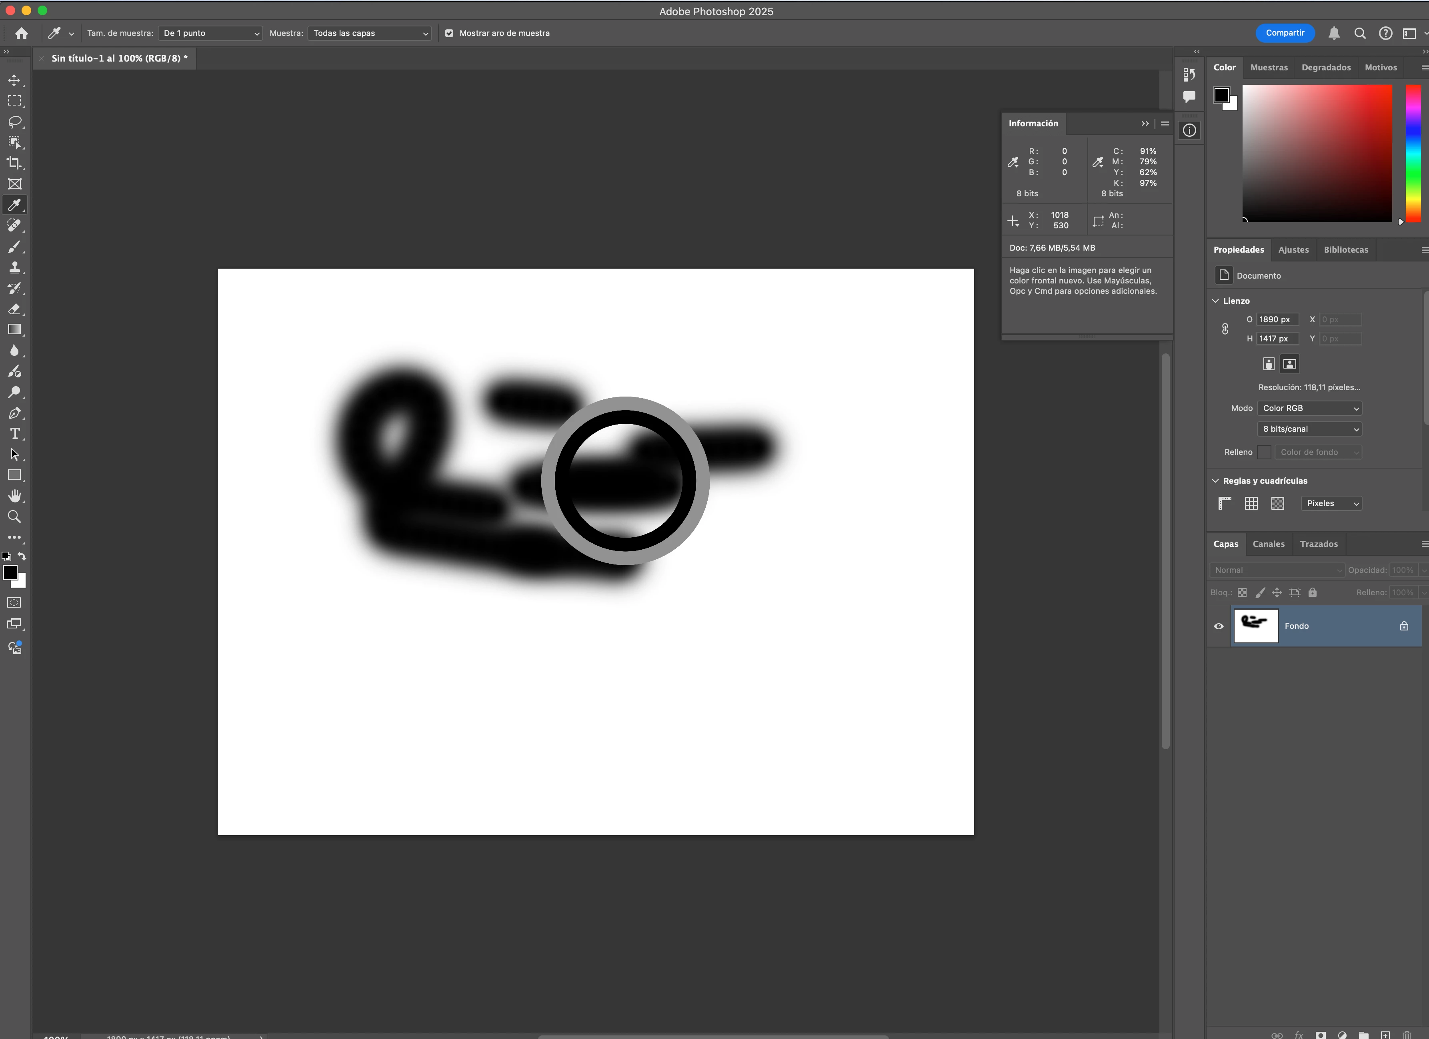Open the Tam. de muestra dropdown
This screenshot has height=1039, width=1429.
coord(211,33)
